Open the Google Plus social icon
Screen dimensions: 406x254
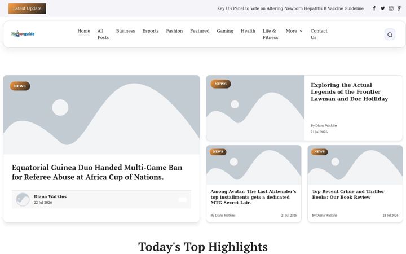click(400, 8)
